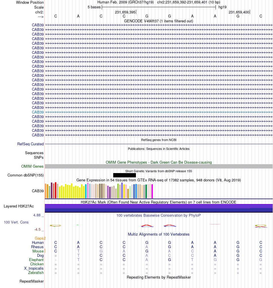This screenshot has height=288, width=273.
Task: Click the hg19 label beside scale bar
Action: [222, 7]
